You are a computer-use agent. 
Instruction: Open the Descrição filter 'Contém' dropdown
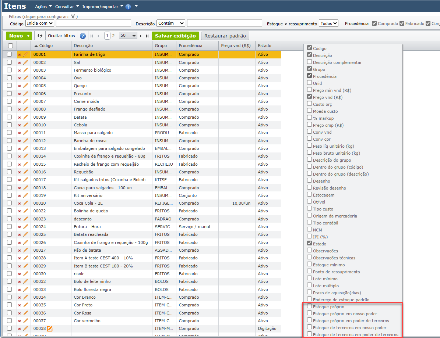(171, 23)
